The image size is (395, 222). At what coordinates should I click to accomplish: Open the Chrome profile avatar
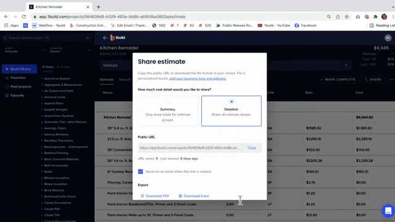(x=384, y=17)
